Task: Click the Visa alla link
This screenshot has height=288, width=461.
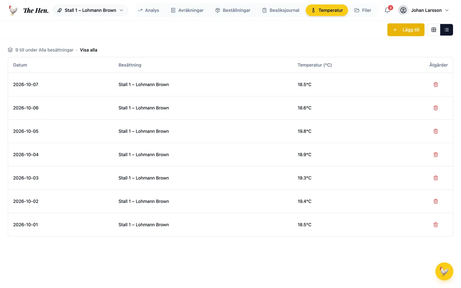Action: coord(89,50)
